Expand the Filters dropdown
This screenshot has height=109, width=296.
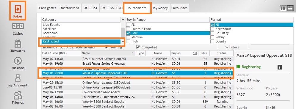click(232, 47)
